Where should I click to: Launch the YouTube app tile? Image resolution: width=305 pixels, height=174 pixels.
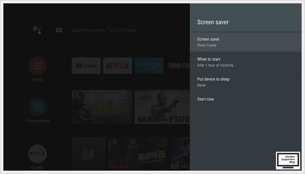tap(86, 66)
